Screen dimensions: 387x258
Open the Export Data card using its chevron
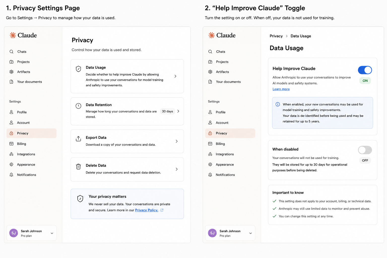(177, 141)
